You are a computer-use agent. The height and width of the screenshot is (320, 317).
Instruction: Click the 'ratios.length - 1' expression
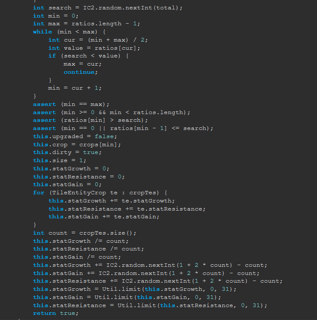pyautogui.click(x=104, y=24)
